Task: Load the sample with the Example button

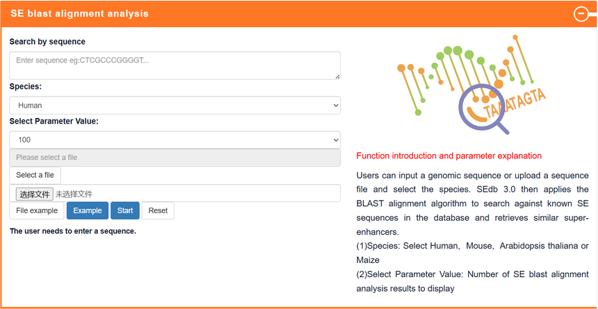Action: click(x=88, y=210)
